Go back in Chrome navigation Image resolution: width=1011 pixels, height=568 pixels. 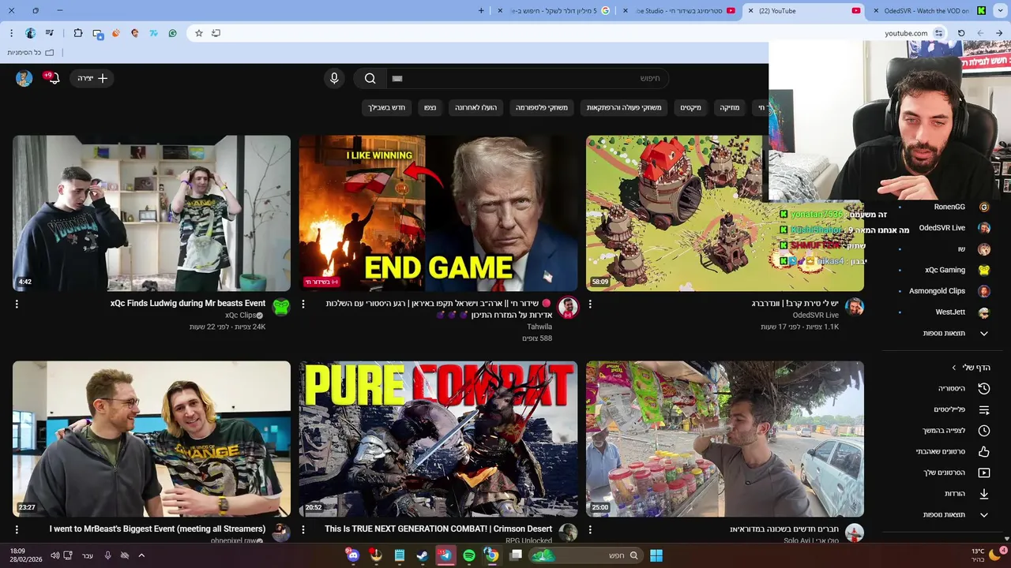click(x=999, y=33)
